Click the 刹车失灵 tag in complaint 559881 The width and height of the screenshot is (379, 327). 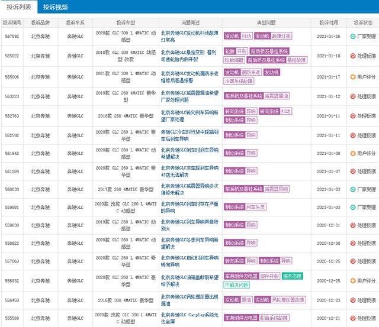tap(255, 207)
